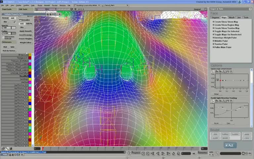
Task: Go to first frame playback button
Action: pyautogui.click(x=152, y=153)
